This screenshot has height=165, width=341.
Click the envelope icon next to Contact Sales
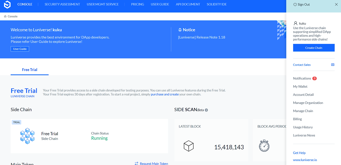tap(333, 65)
